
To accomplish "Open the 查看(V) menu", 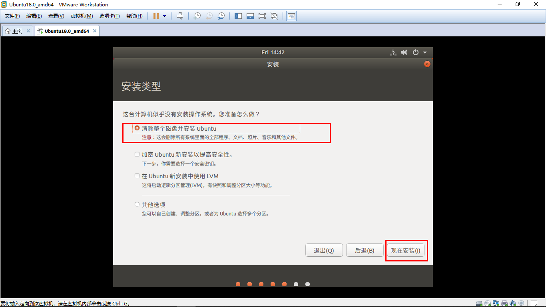I will (x=56, y=16).
